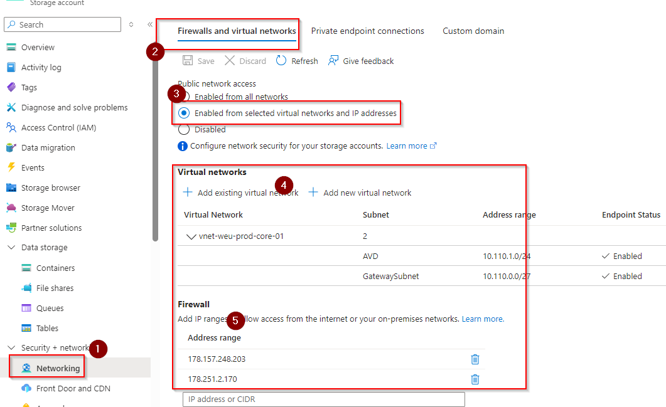Switch to Private endpoint connections tab
This screenshot has height=407, width=666.
tap(367, 31)
